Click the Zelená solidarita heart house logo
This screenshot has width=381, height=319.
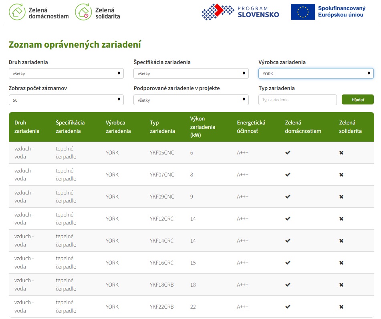[83, 12]
